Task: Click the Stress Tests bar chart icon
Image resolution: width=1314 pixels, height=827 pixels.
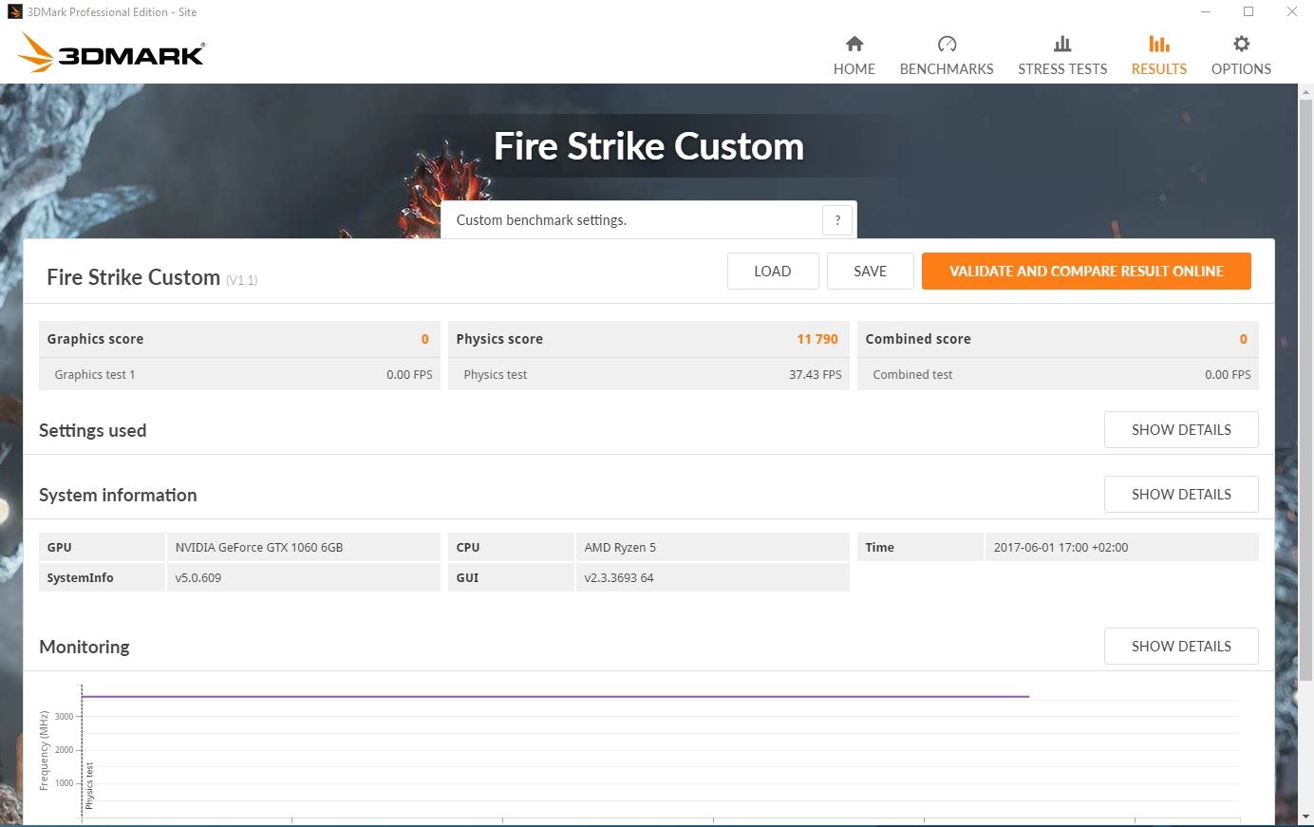Action: (1062, 44)
